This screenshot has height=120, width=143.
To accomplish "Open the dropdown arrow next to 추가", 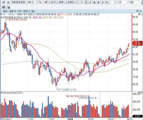I will coord(57,2).
